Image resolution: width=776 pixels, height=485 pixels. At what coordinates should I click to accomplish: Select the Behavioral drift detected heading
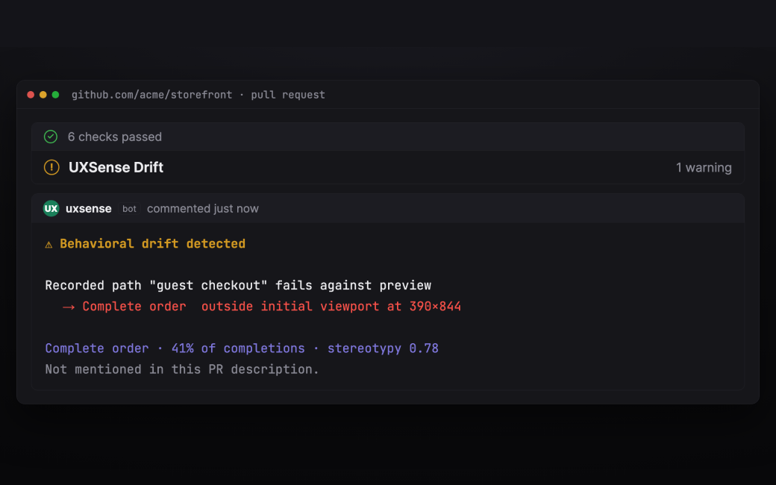[152, 243]
